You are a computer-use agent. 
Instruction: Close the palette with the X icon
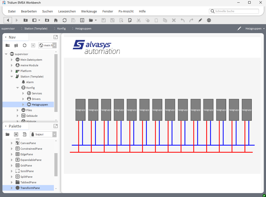coord(16,134)
